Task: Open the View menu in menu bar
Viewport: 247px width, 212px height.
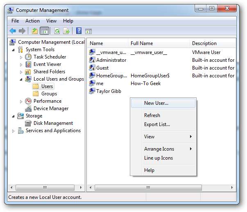Action: [x=51, y=21]
